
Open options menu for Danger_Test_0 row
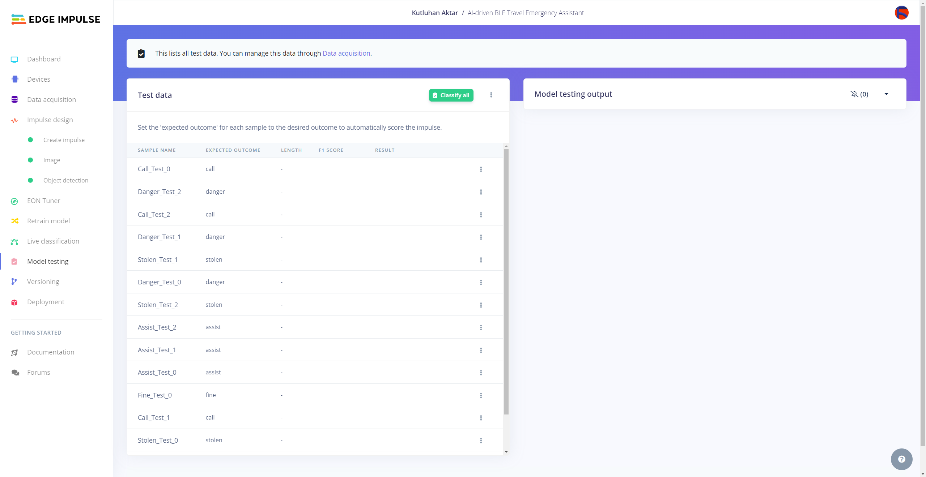[481, 282]
